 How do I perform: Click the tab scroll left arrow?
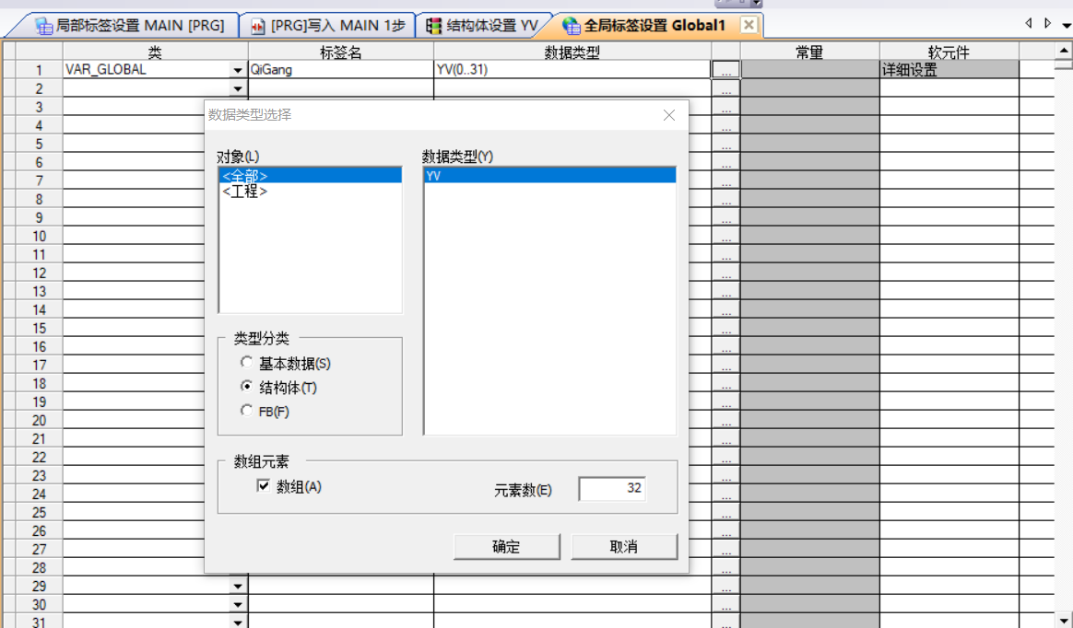pyautogui.click(x=1029, y=24)
